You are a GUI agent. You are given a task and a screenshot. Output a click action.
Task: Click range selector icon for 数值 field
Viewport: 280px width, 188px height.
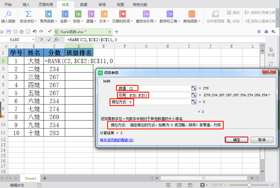[x=194, y=88]
